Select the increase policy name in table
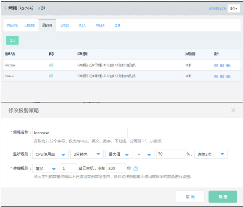The width and height of the screenshot is (244, 207). point(9,76)
